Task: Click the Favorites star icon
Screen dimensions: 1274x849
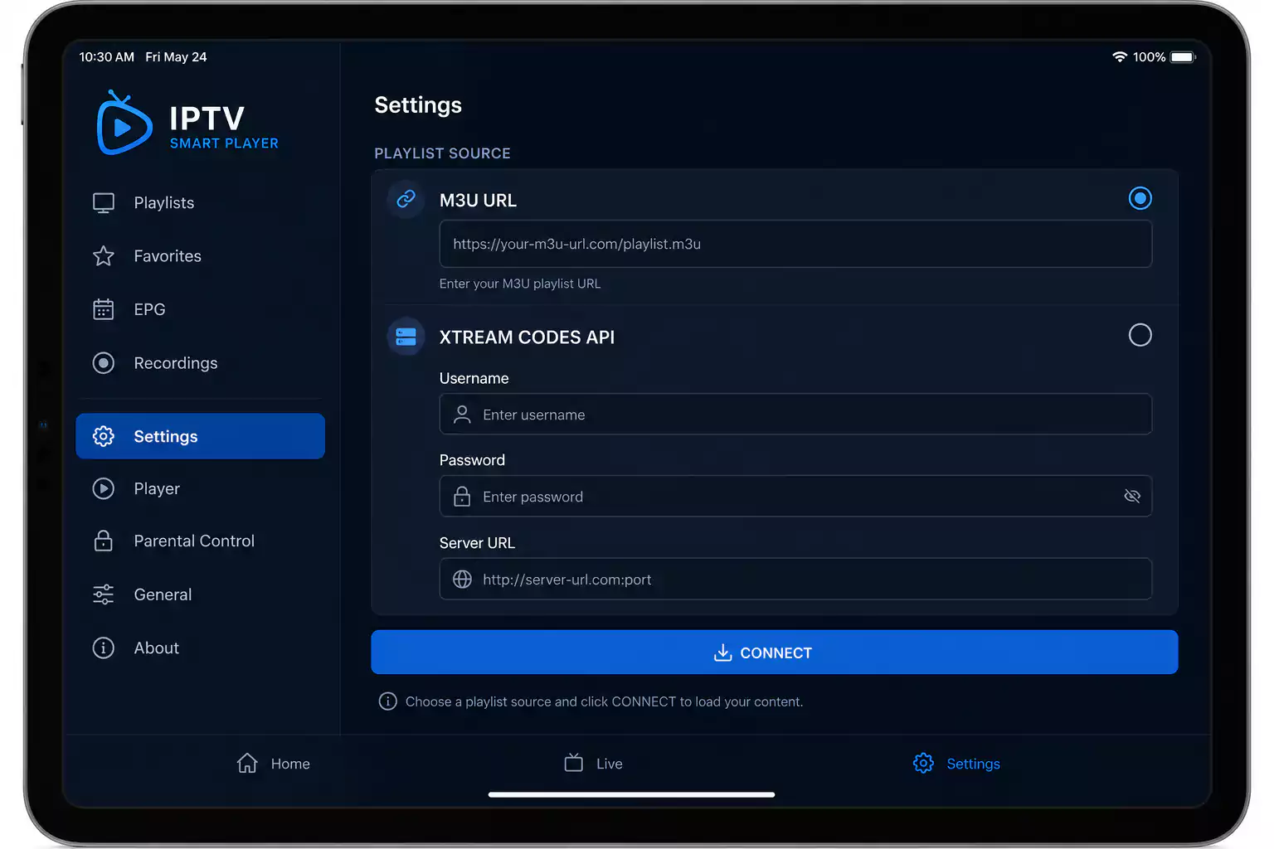Action: pos(104,256)
